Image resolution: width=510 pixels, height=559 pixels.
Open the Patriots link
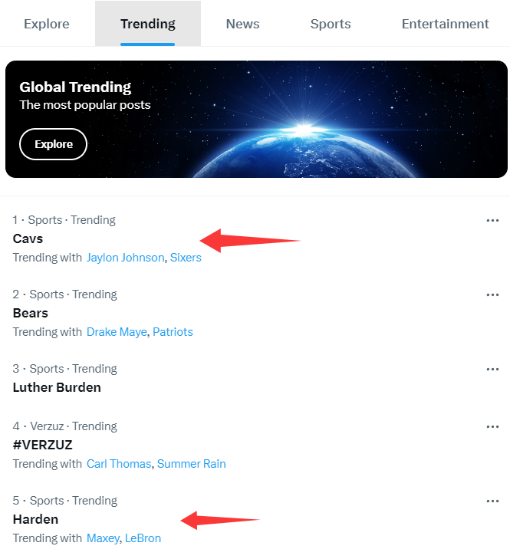(x=173, y=332)
